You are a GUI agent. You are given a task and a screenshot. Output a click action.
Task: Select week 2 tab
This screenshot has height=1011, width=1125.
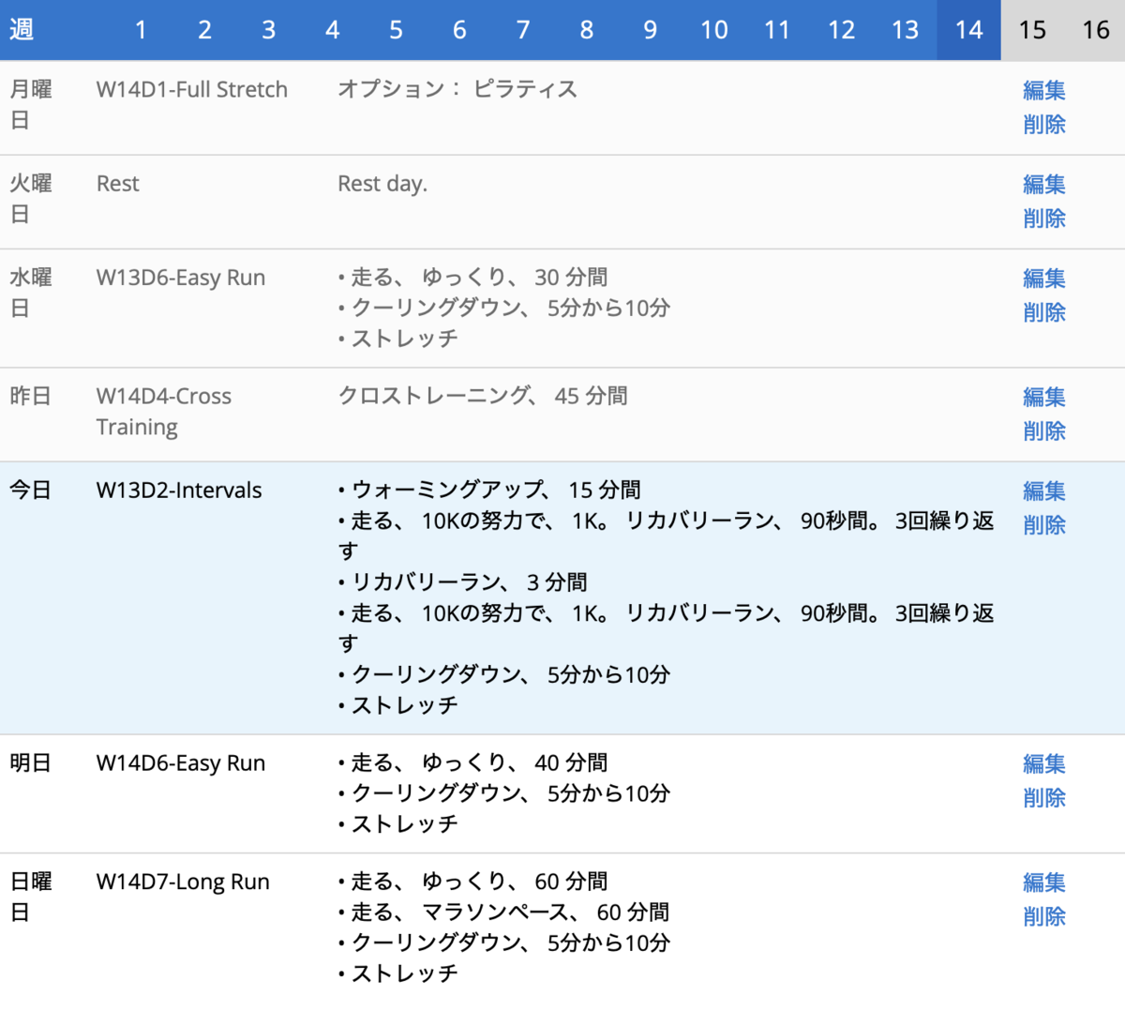point(204,30)
